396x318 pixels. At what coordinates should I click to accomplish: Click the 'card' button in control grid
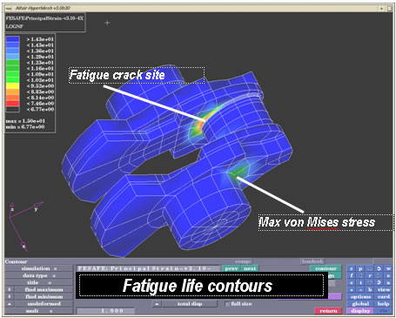pyautogui.click(x=384, y=296)
